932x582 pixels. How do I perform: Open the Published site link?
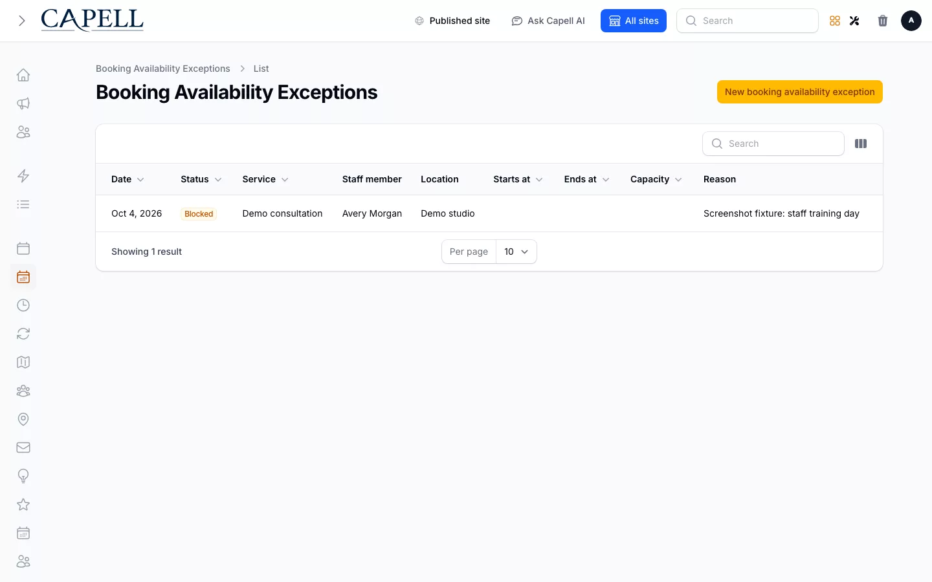(x=452, y=21)
